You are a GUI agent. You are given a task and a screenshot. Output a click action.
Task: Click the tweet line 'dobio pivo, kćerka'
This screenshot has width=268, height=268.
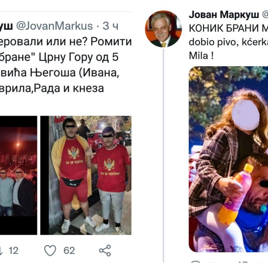(x=228, y=42)
